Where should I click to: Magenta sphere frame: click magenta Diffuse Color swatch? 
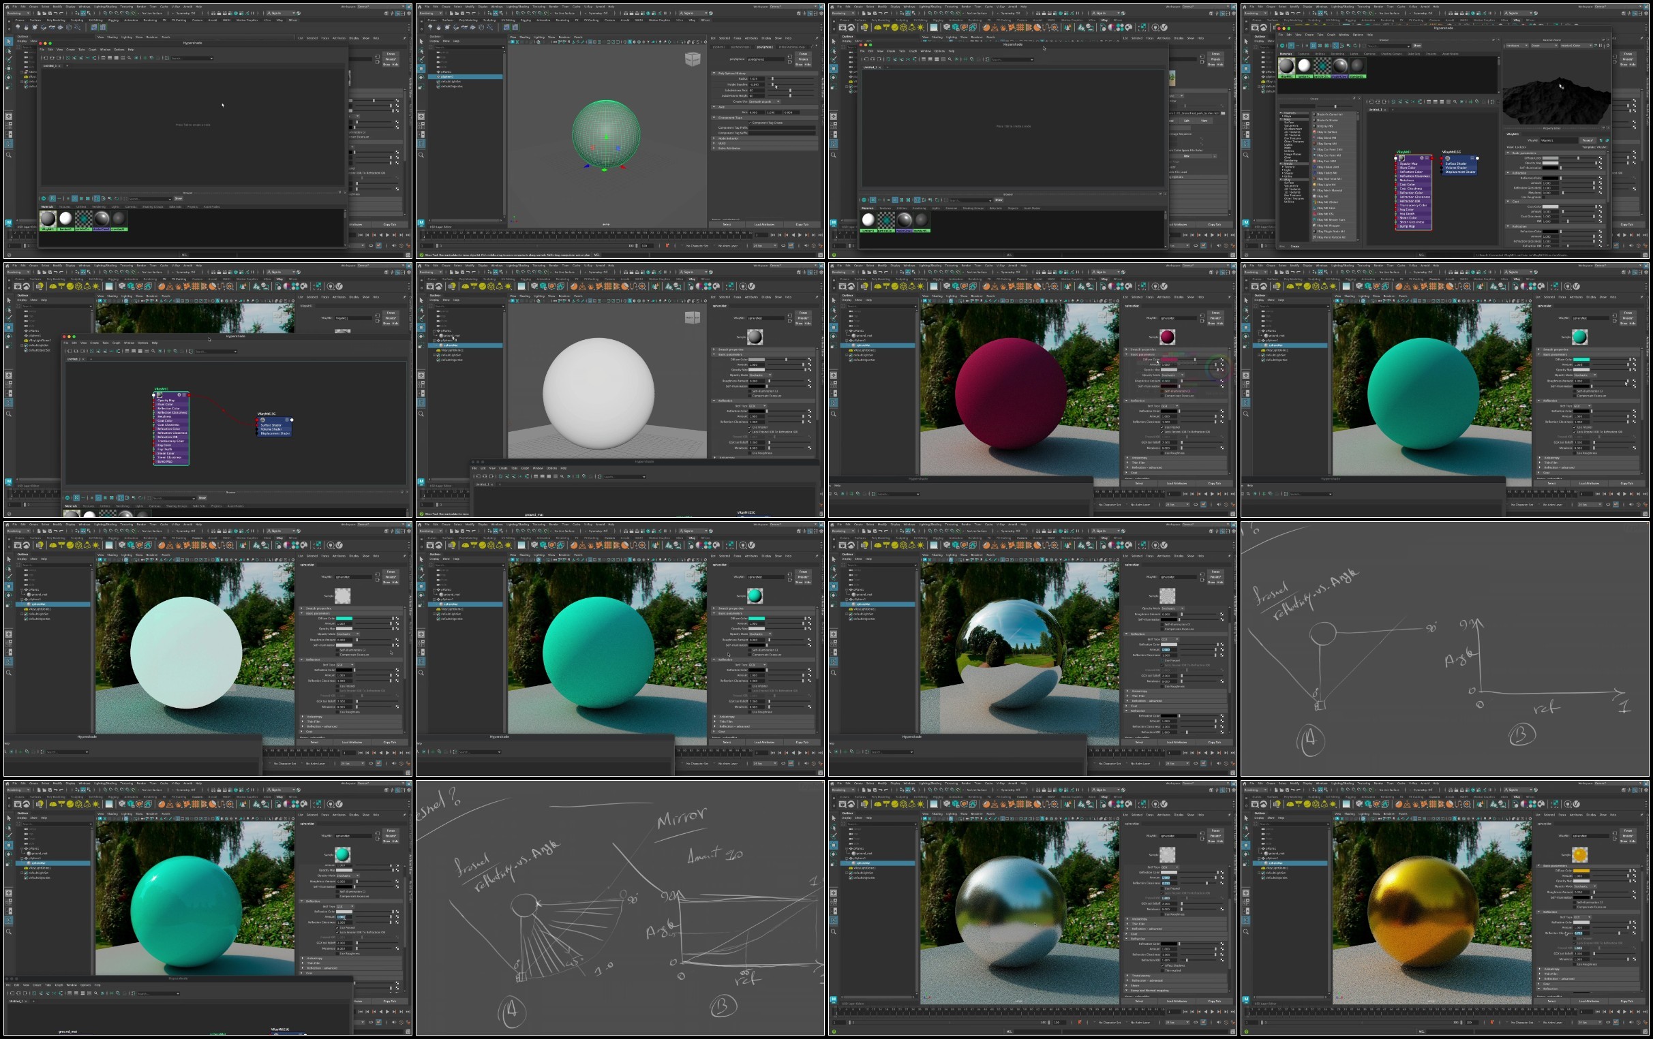tap(1170, 360)
